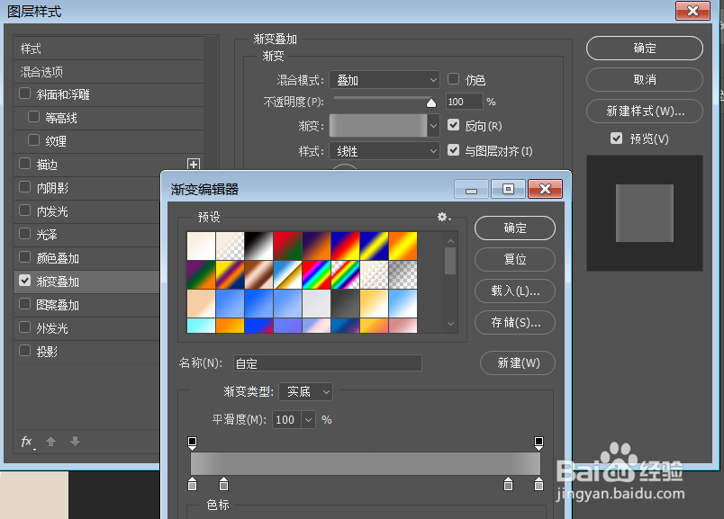Image resolution: width=724 pixels, height=519 pixels.
Task: Click 新建(W) new gradient button
Action: point(518,363)
